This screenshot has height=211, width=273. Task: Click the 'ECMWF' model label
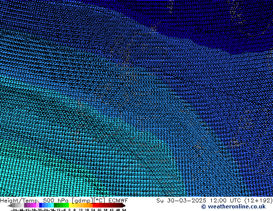tap(118, 201)
